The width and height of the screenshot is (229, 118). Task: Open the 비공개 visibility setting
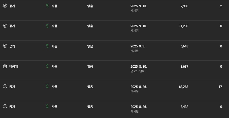(14, 66)
